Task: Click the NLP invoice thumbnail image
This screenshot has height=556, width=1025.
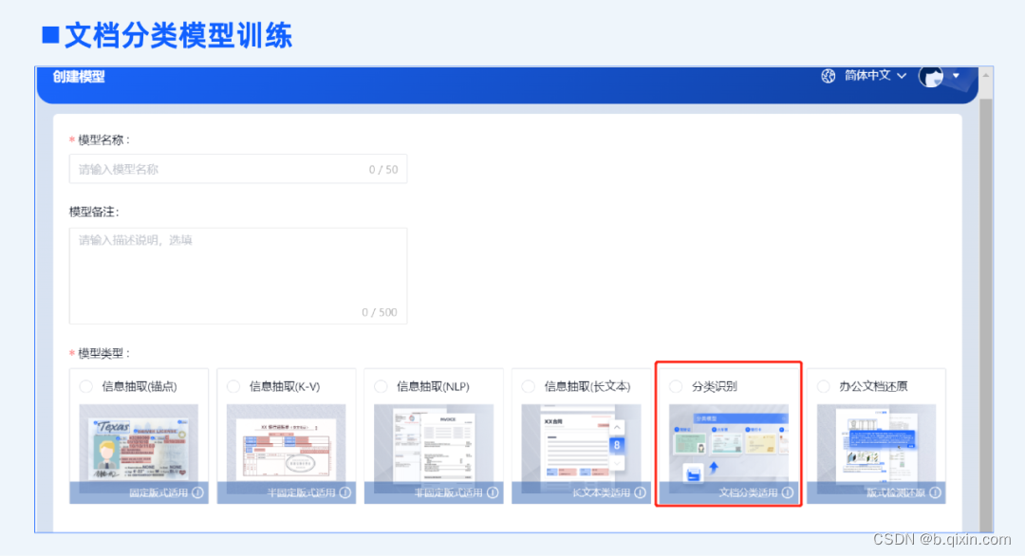Action: tap(434, 443)
